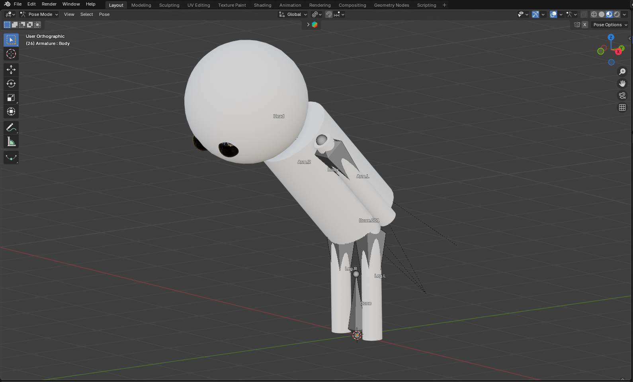This screenshot has width=633, height=382.
Task: Open the shading options dropdown arrow
Action: point(624,14)
